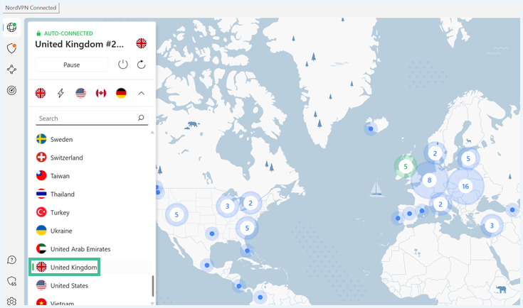Select Taiwan in country list

click(90, 176)
